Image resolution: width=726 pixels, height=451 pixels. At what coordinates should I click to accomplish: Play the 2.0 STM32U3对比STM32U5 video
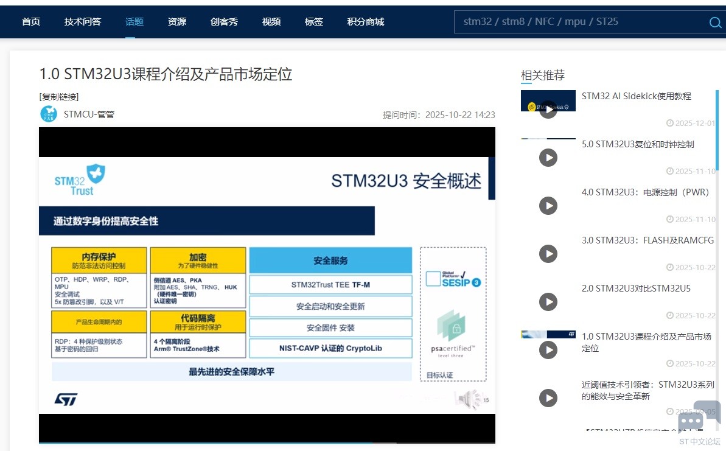coord(548,302)
